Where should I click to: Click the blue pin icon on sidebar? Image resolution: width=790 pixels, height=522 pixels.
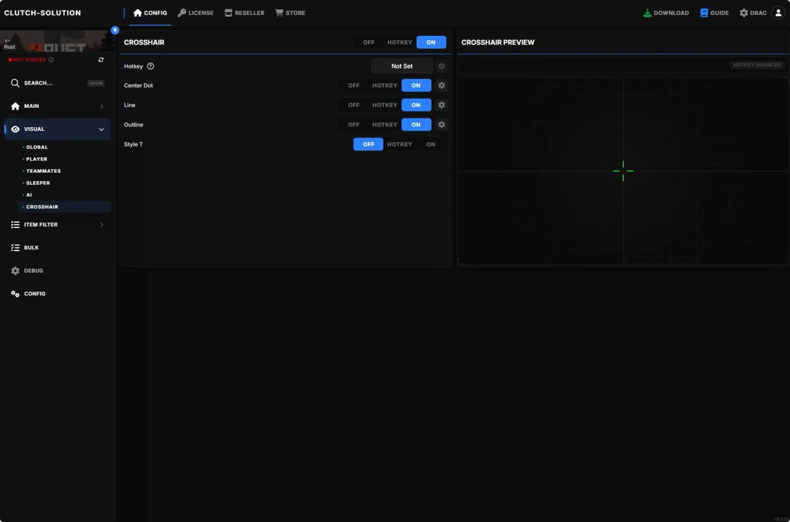[115, 30]
